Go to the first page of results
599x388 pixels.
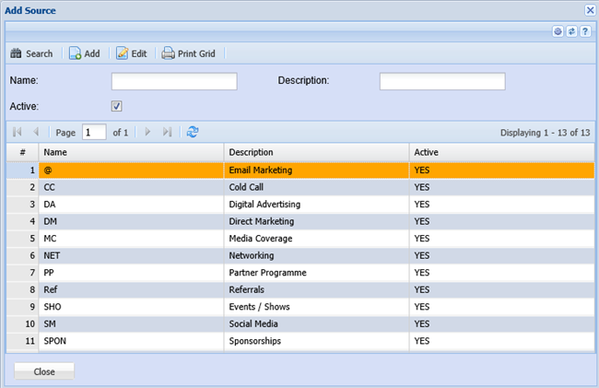click(18, 132)
